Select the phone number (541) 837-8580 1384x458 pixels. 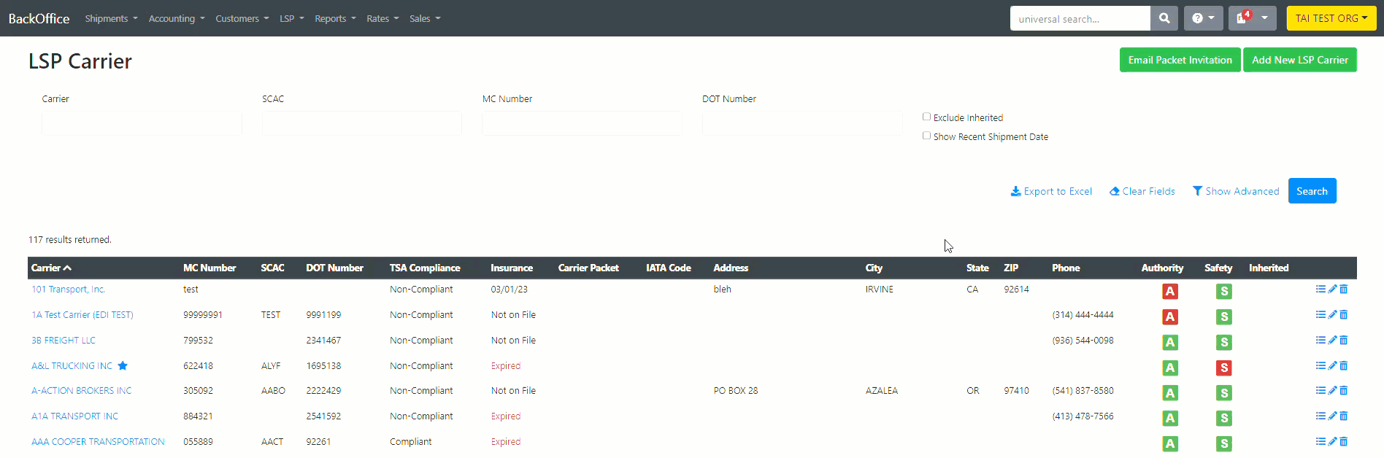pos(1083,391)
